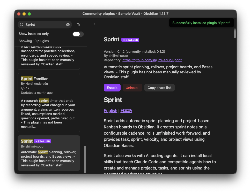Select the Sprint Familiar plugin card
Viewport: 251px width, 193px height.
coord(49,103)
